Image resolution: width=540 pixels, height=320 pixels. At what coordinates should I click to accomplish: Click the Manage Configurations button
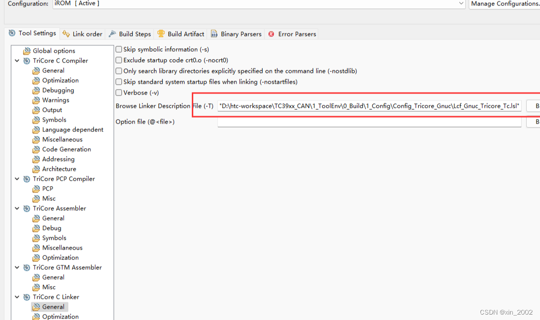505,3
